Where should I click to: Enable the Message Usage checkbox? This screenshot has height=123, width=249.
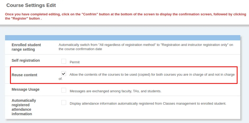[x=64, y=90]
